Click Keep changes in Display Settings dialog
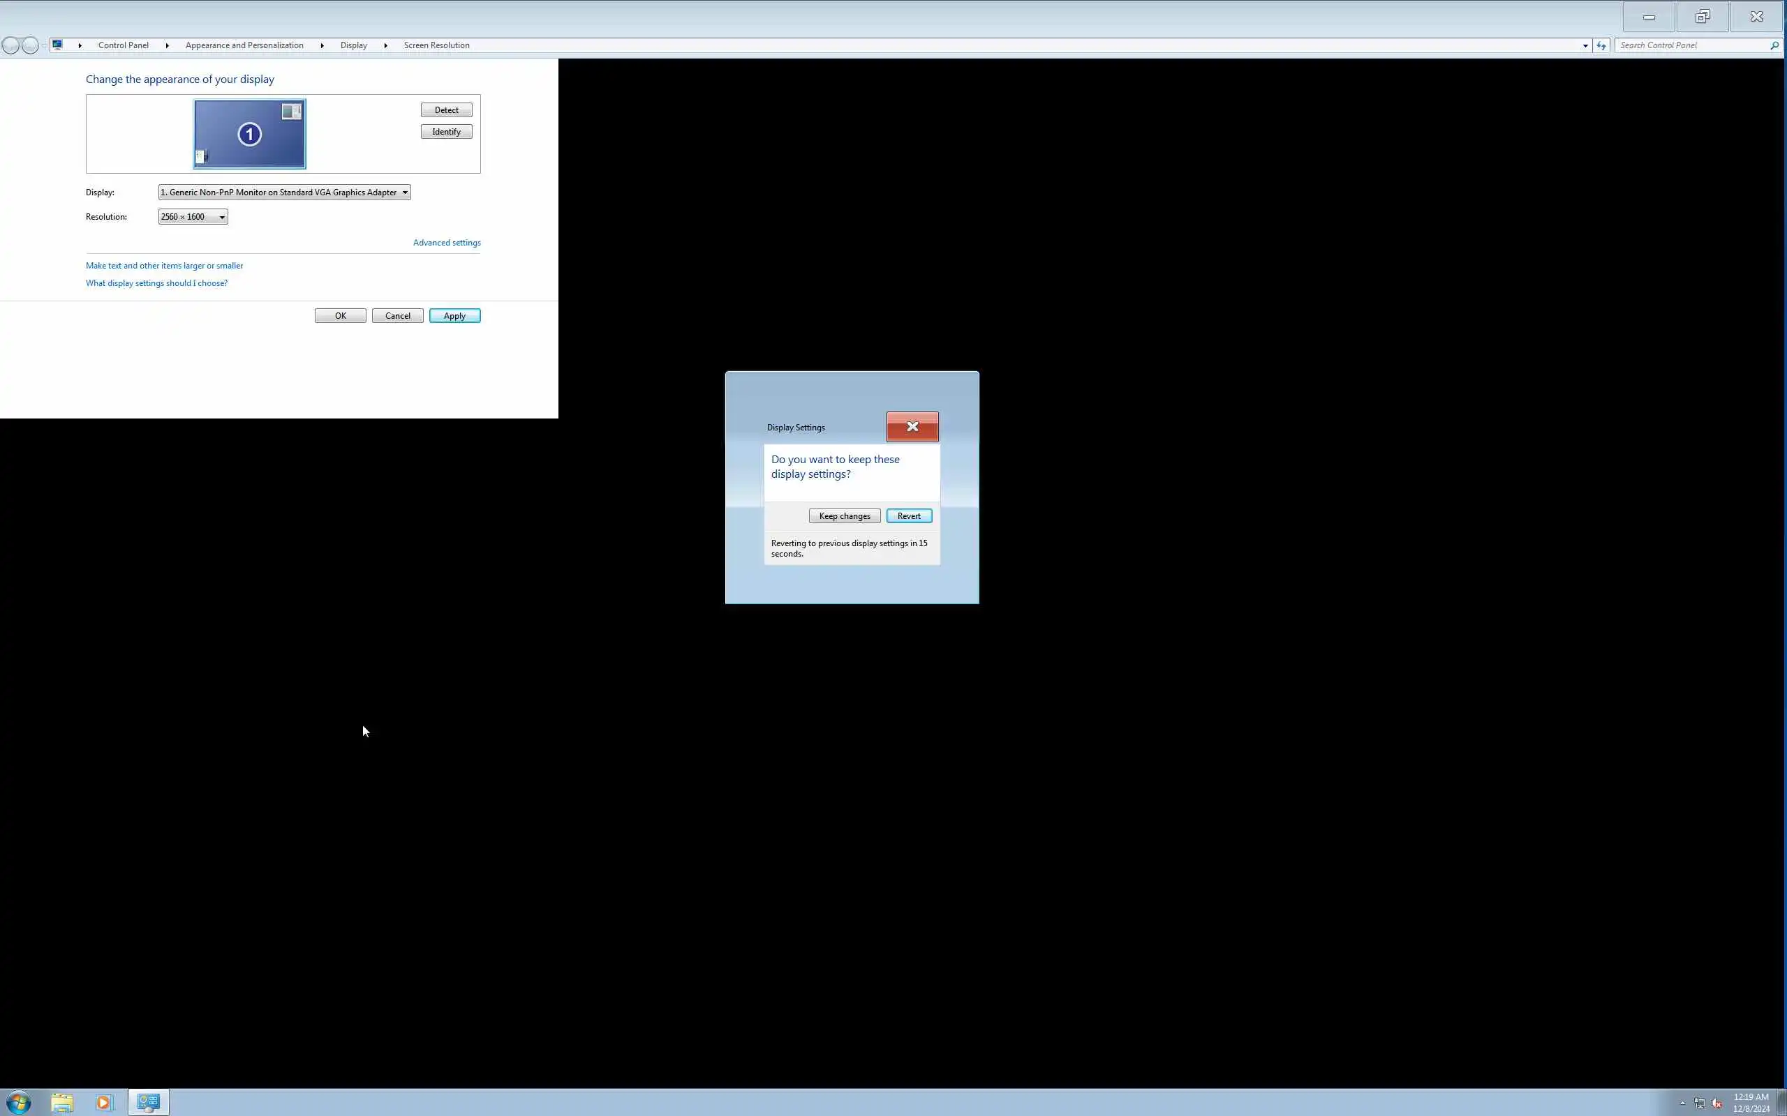Image resolution: width=1787 pixels, height=1116 pixels. pyautogui.click(x=844, y=516)
